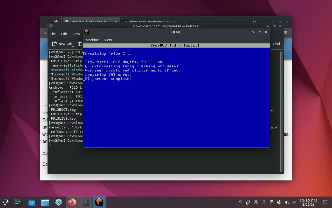This screenshot has width=332, height=208.
Task: Open the globe with arrow tray icon
Action: tap(248, 202)
